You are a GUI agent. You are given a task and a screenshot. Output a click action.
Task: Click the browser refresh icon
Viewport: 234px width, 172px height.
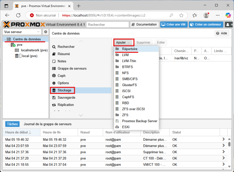click(x=18, y=15)
